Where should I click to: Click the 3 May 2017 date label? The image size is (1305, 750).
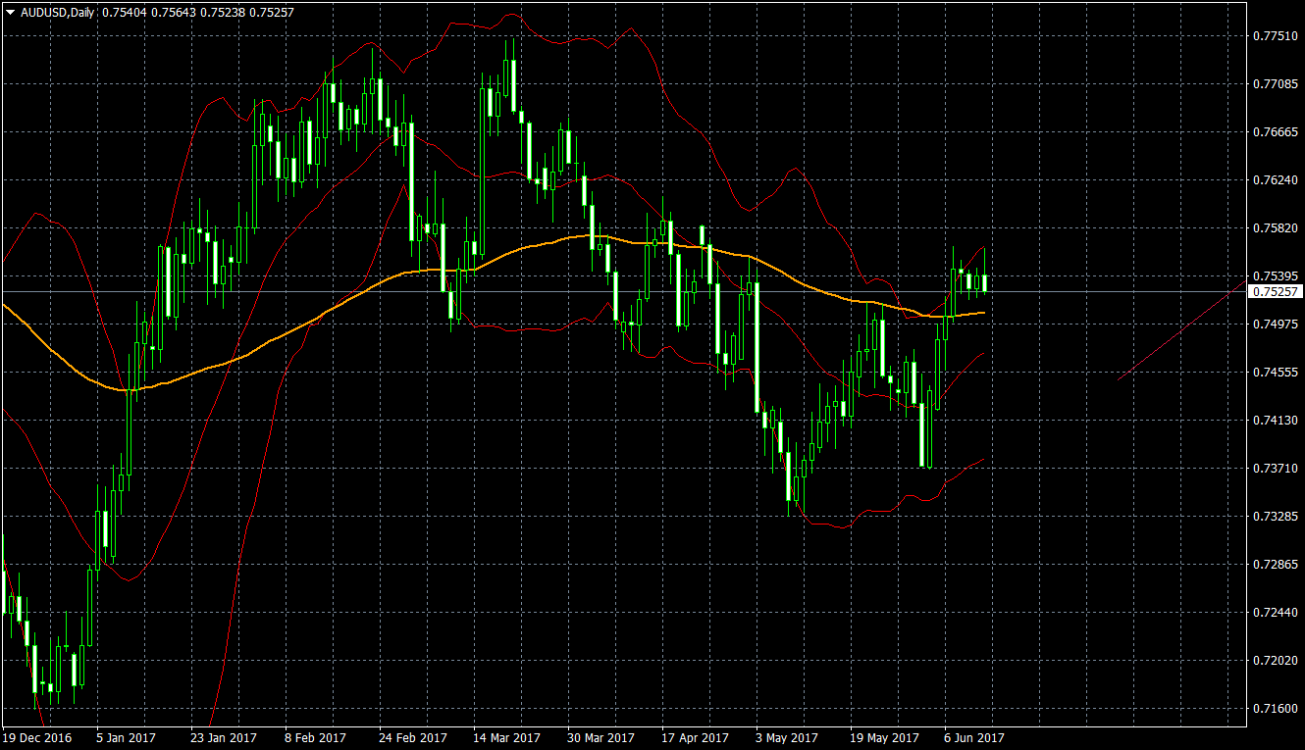click(x=787, y=737)
